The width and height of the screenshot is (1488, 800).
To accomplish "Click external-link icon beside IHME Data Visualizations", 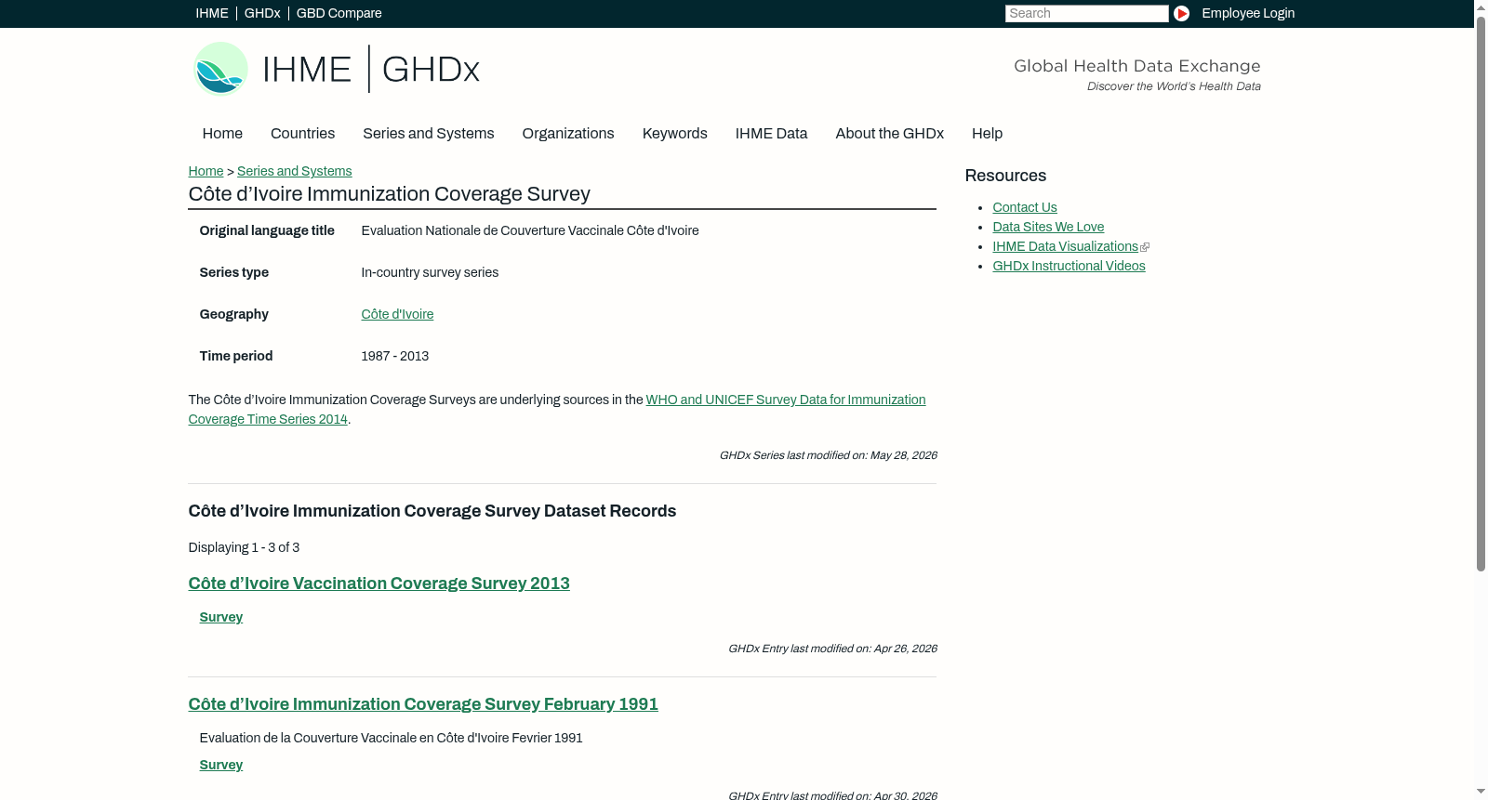I will [x=1145, y=247].
